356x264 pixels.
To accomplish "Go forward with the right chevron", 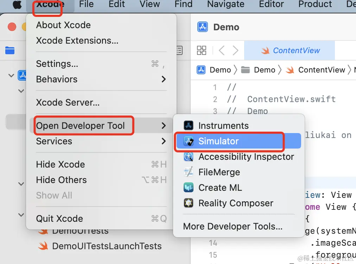I will point(235,50).
